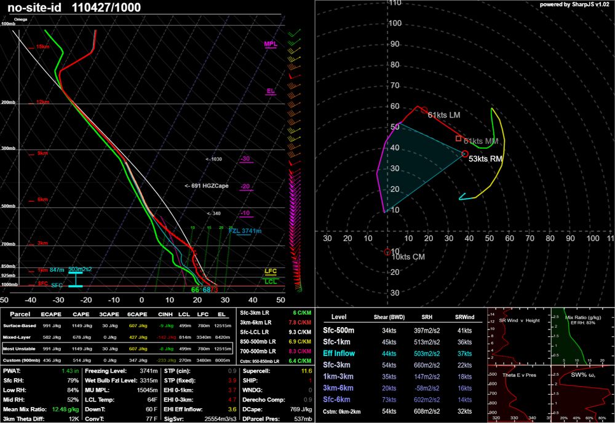Viewport: 615px width, 423px height.
Task: Select the "1km-3km" level row label
Action: tap(338, 376)
